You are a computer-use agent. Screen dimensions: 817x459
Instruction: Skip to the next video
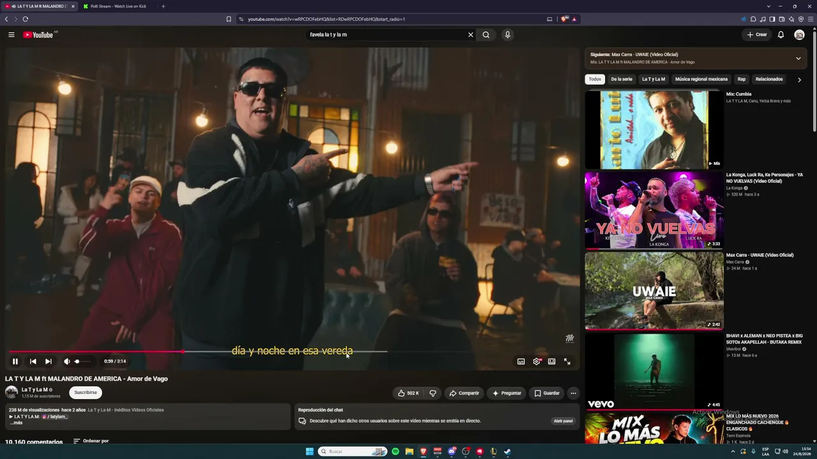coord(49,361)
